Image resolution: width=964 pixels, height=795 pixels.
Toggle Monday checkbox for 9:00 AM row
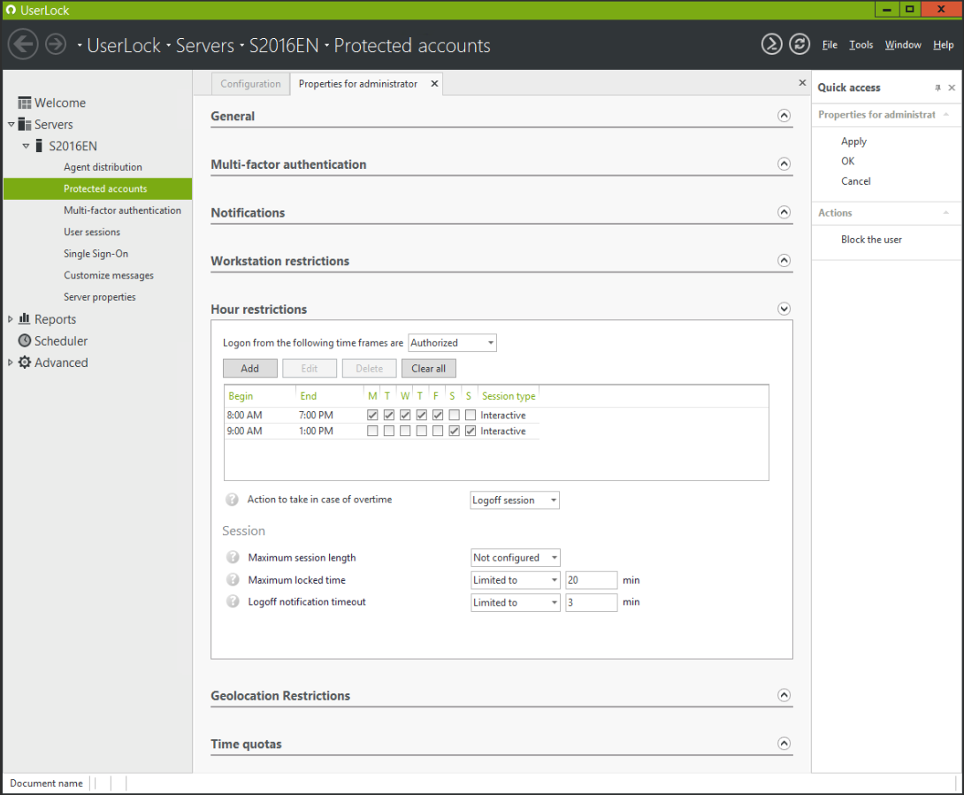(x=372, y=431)
